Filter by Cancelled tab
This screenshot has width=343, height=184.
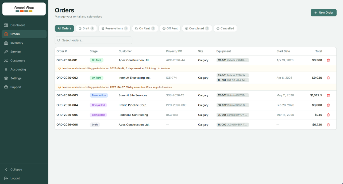pos(225,28)
